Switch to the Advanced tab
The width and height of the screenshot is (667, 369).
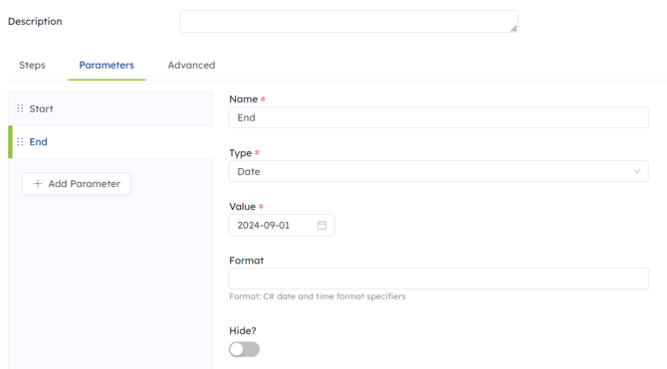click(x=191, y=65)
